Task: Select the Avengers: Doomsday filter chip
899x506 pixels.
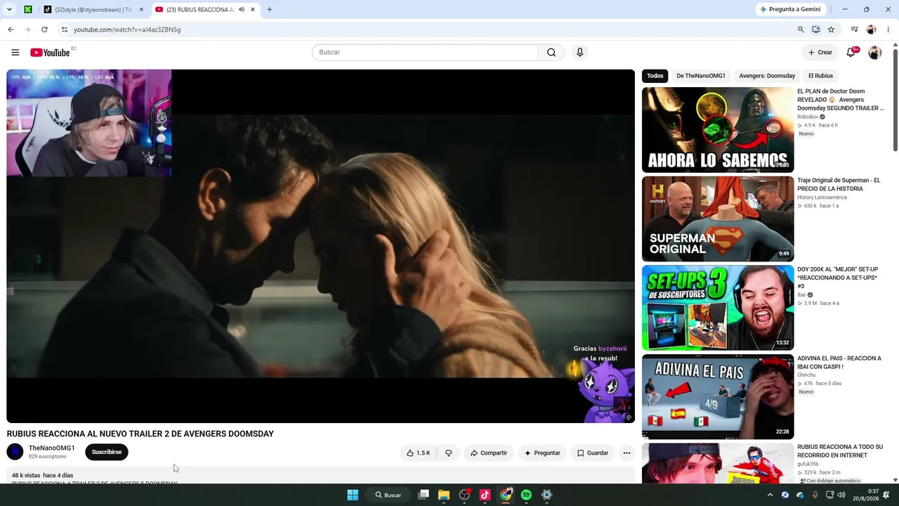Action: click(x=767, y=76)
